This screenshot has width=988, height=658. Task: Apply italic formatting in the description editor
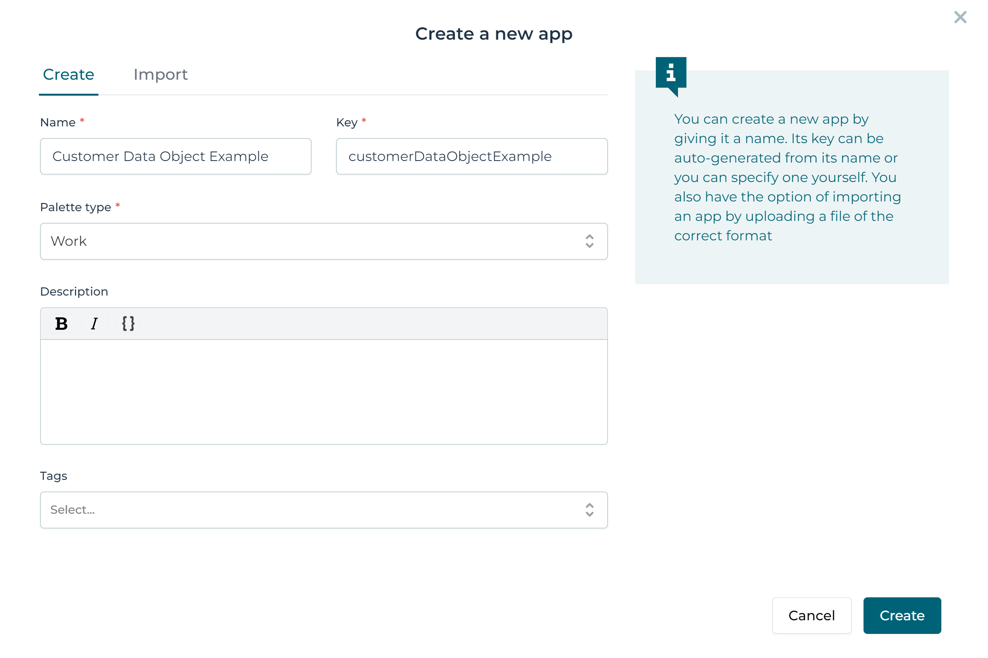95,323
